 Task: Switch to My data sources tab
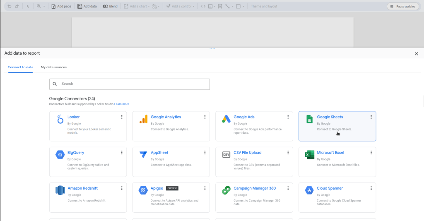tap(53, 67)
